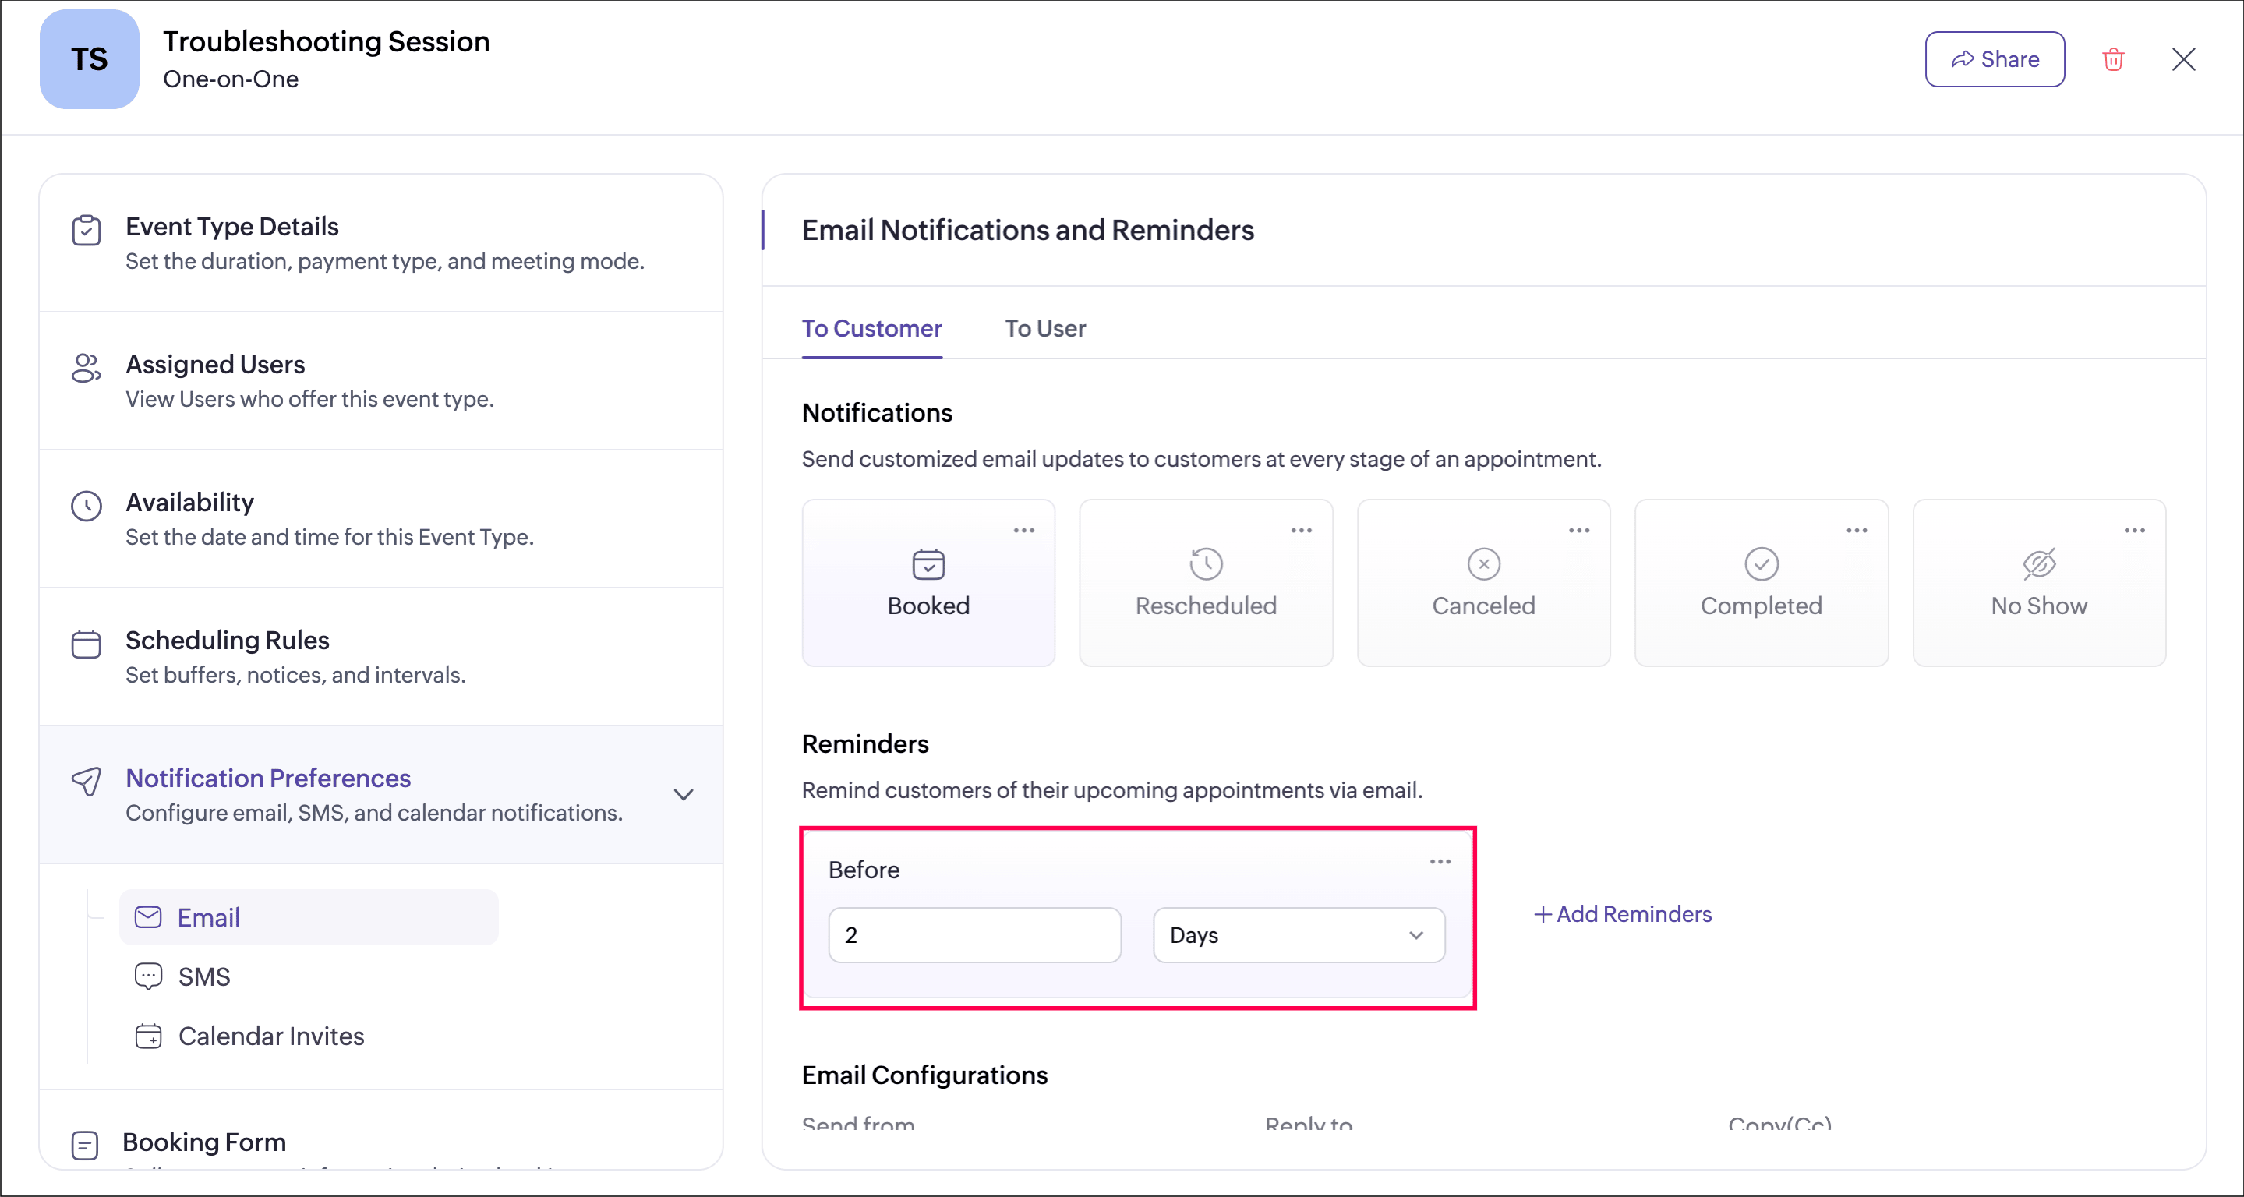This screenshot has height=1197, width=2244.
Task: Select the Completed notification card
Action: point(1761,584)
